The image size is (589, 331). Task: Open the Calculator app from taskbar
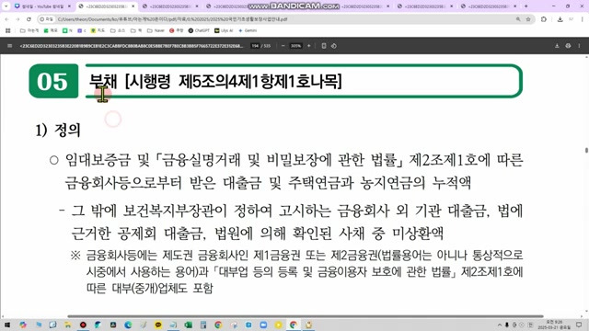(203, 325)
